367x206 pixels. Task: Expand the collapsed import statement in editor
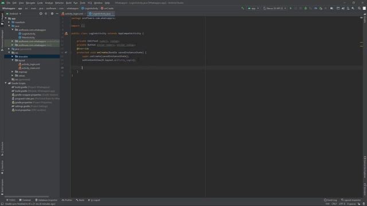pyautogui.click(x=83, y=26)
